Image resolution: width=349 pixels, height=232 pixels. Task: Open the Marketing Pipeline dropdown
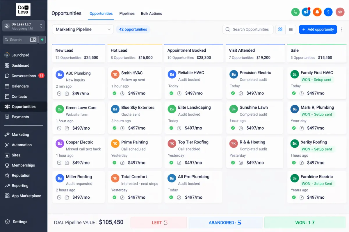click(82, 29)
